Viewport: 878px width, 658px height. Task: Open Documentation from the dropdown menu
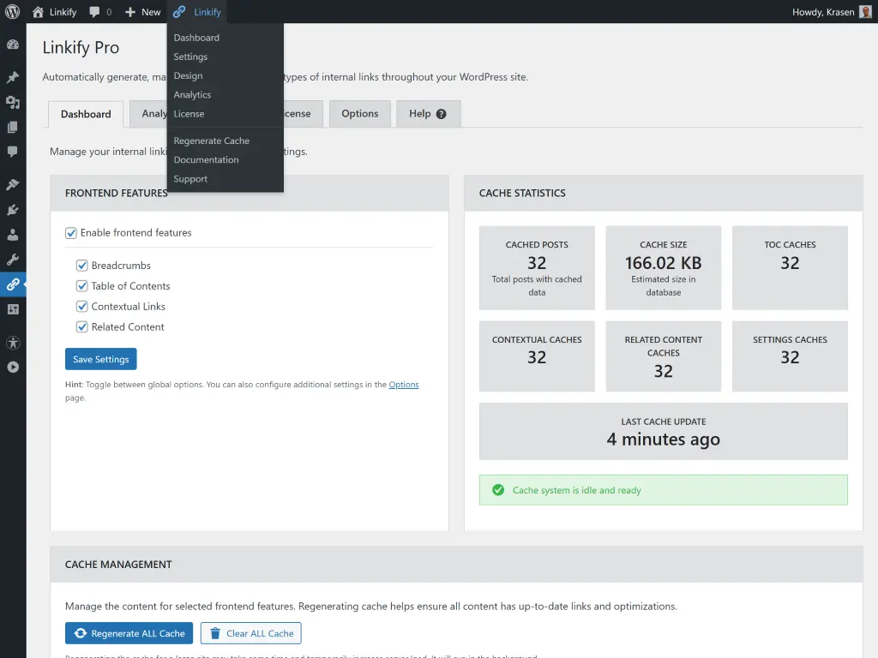click(x=206, y=159)
